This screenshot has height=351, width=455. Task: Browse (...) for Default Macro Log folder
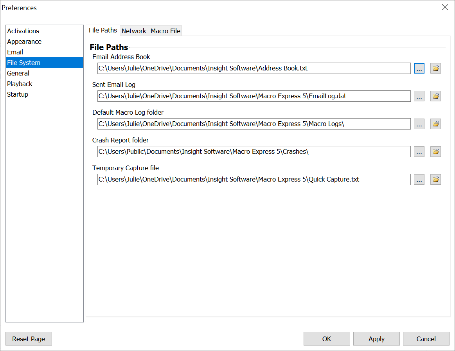pyautogui.click(x=419, y=124)
